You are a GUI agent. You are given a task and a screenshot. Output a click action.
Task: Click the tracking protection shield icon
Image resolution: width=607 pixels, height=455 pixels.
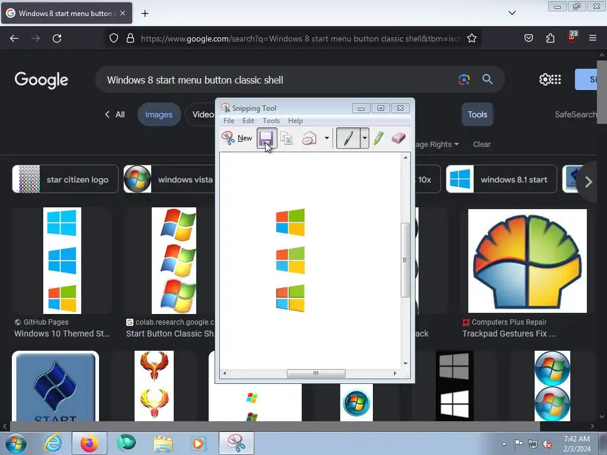113,39
